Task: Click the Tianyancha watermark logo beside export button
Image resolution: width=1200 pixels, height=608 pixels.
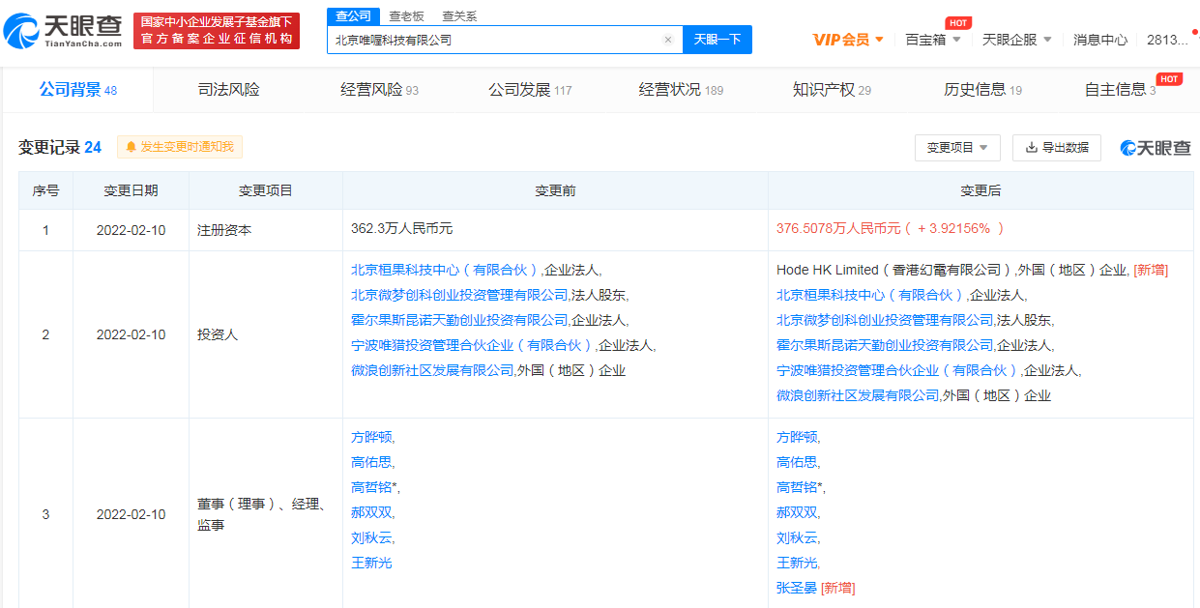Action: pyautogui.click(x=1156, y=147)
